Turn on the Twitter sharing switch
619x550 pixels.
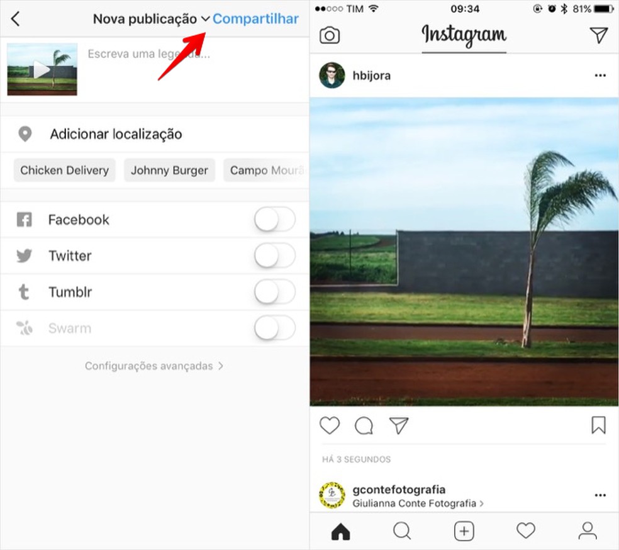(275, 255)
